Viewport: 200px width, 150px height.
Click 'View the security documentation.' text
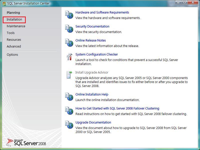(x=98, y=32)
